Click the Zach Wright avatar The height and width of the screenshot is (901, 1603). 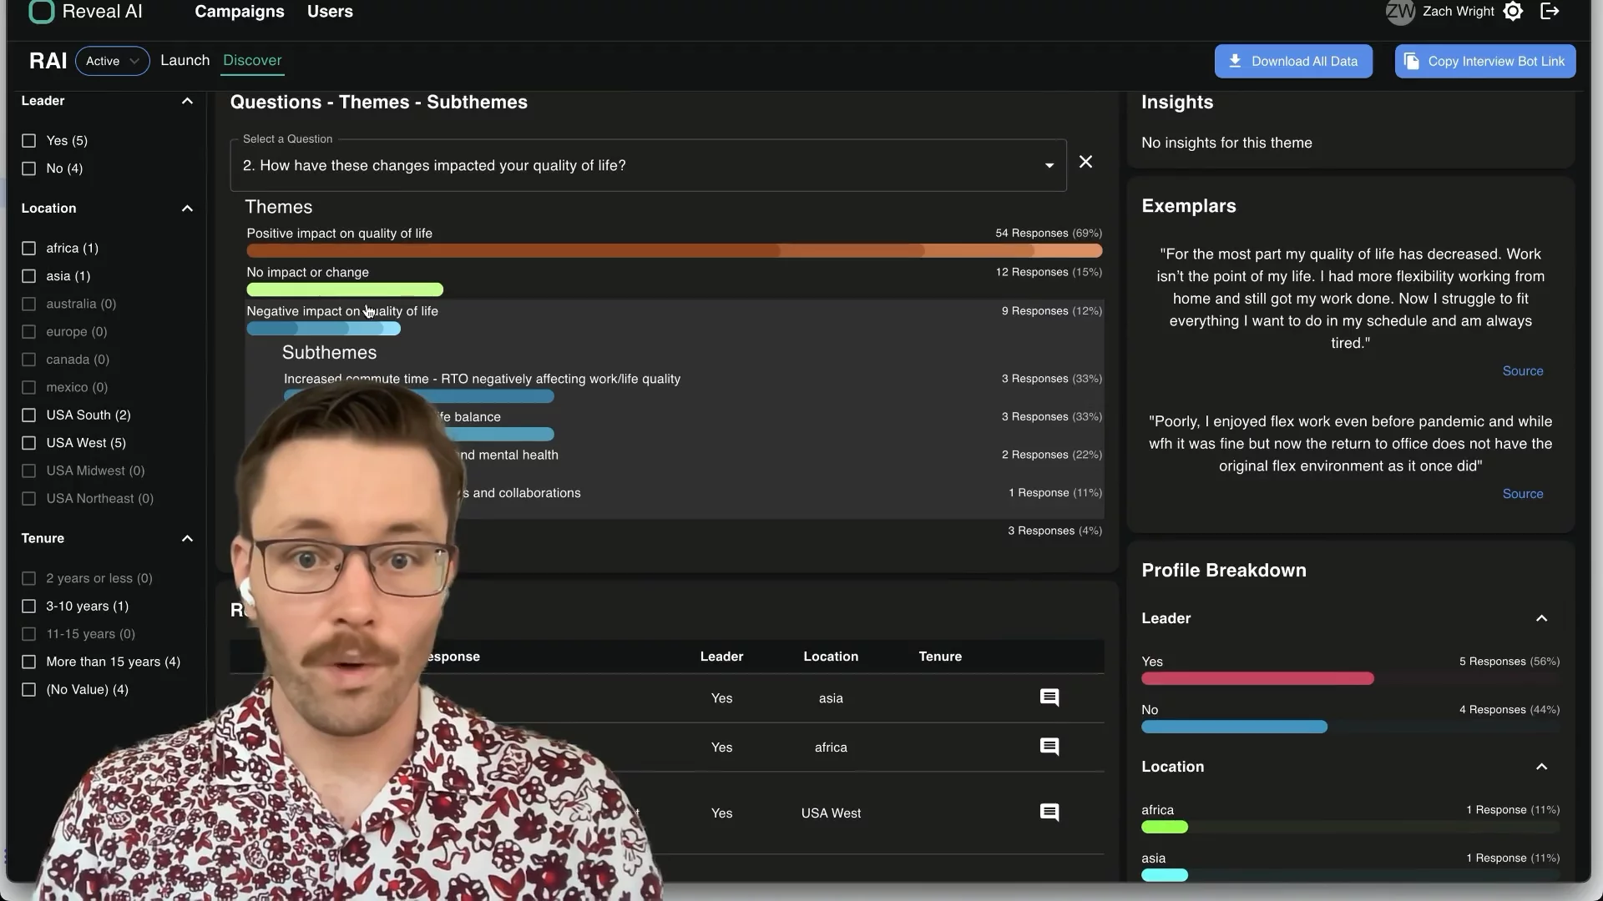1400,12
